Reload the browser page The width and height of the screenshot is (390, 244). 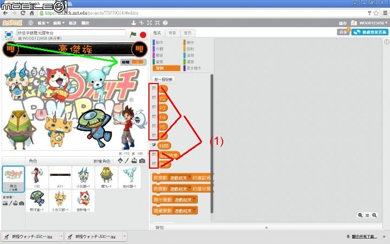click(x=23, y=13)
